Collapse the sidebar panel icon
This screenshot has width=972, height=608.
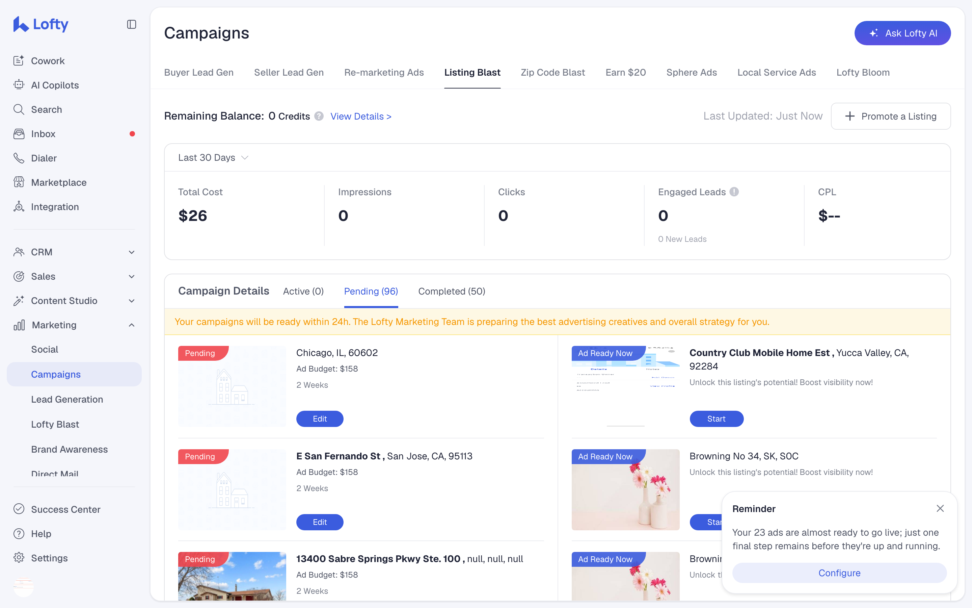click(x=131, y=24)
